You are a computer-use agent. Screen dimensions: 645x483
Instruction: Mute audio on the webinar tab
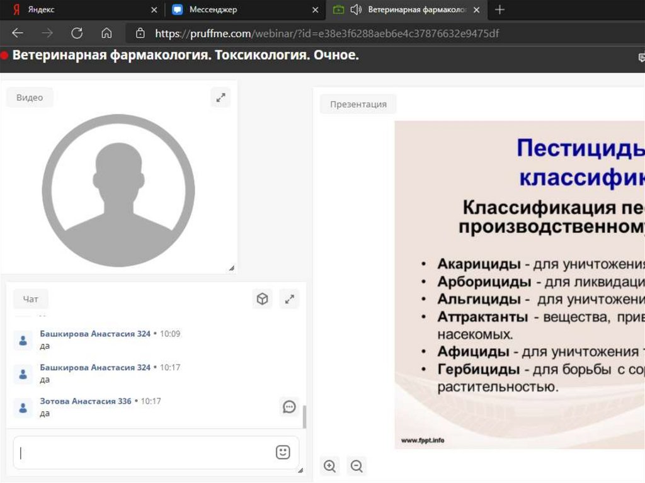(356, 10)
